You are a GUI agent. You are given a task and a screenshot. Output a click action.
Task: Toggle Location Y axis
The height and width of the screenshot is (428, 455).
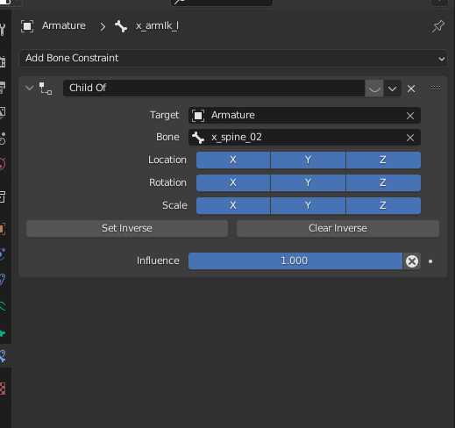pos(308,160)
